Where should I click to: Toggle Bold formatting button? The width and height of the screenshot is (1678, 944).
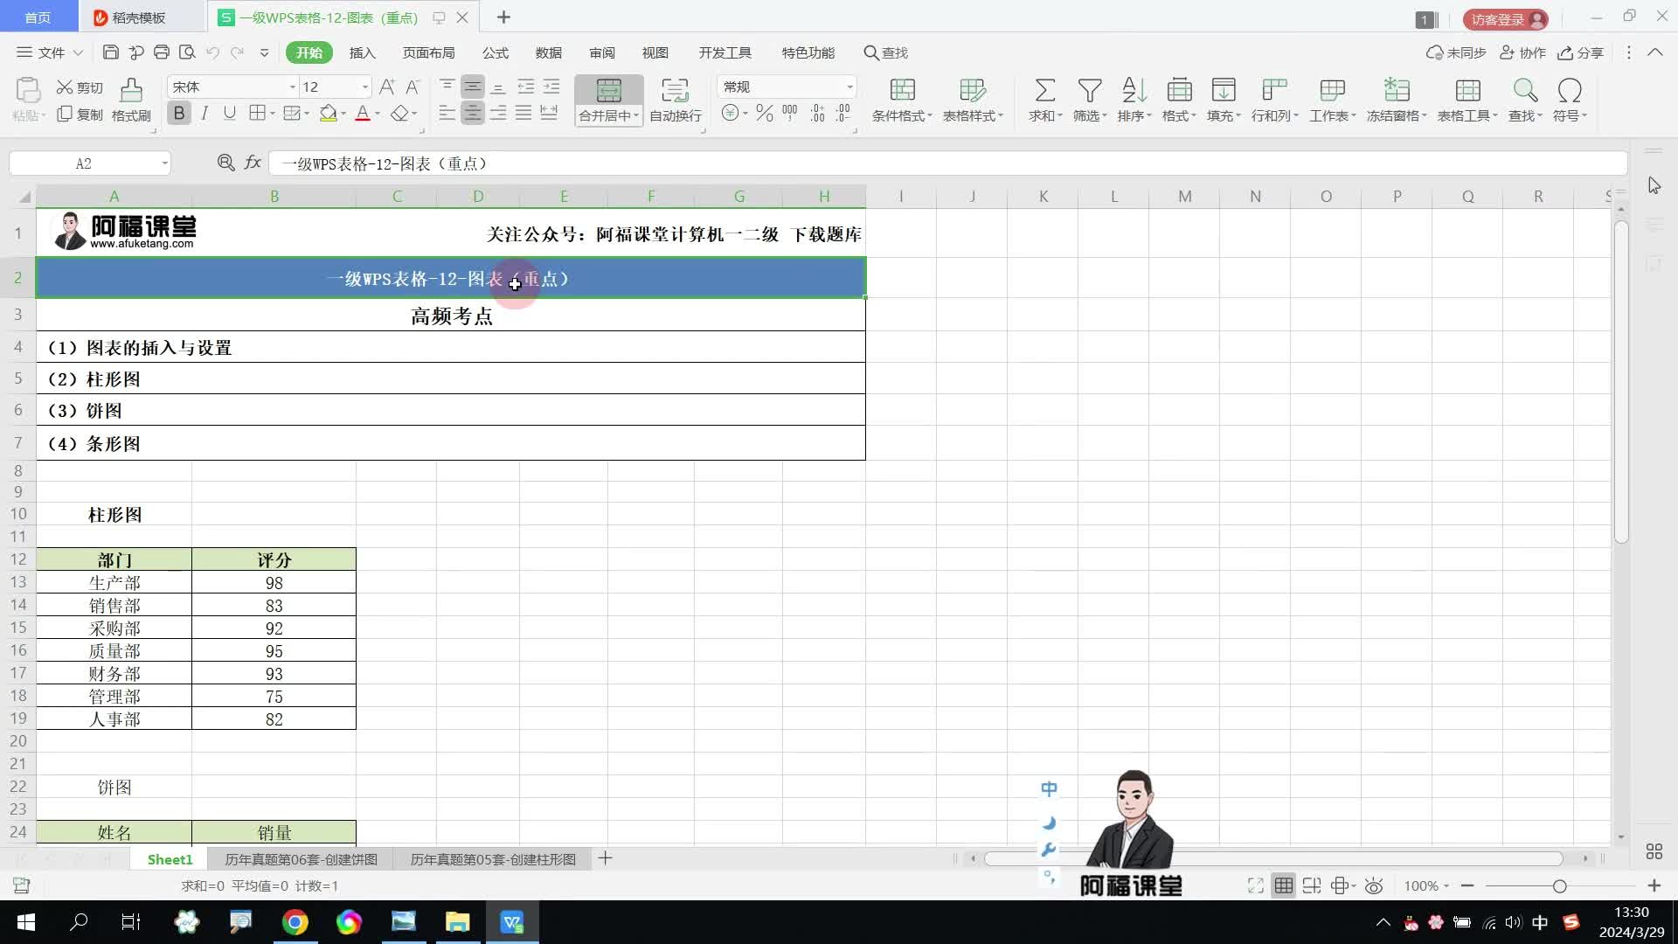(x=179, y=114)
